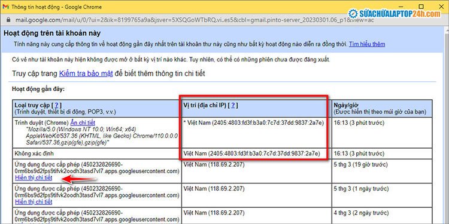Click the 'Hoạt động trên tài khoản này' heading
This screenshot has height=224, width=449.
click(x=52, y=33)
